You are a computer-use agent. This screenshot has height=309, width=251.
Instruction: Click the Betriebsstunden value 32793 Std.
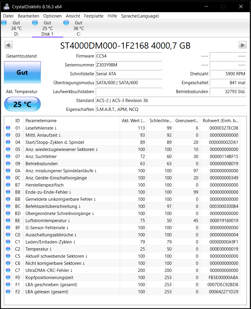(x=228, y=91)
